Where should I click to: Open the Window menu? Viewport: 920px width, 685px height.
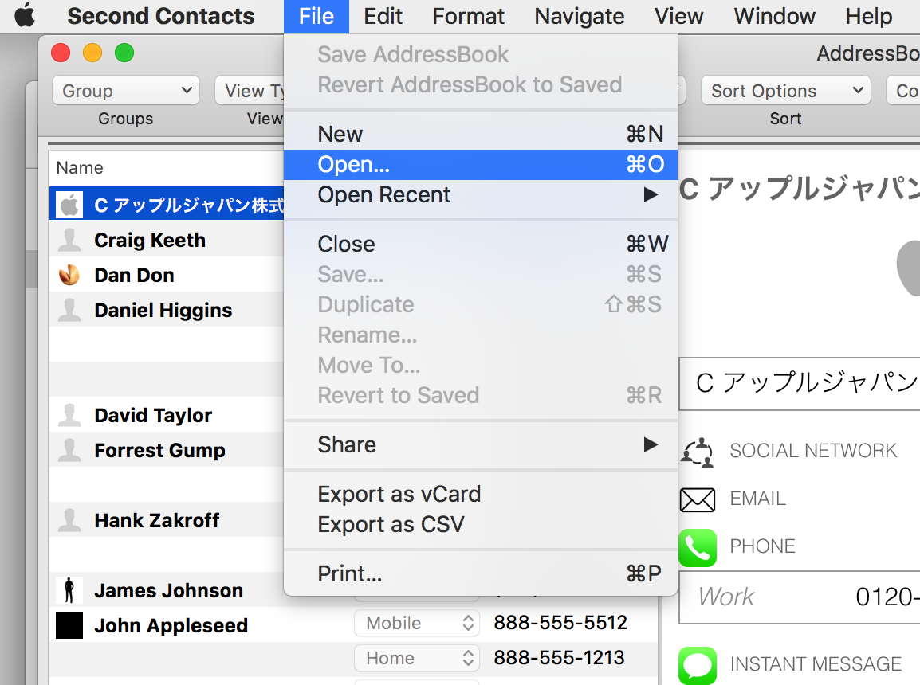(774, 16)
